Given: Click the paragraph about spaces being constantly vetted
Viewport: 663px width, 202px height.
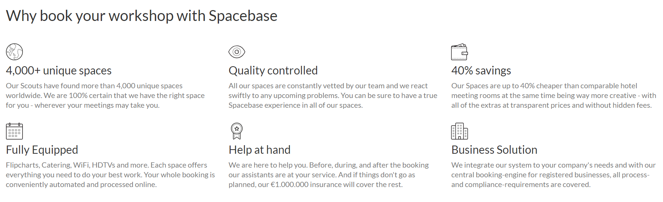Looking at the screenshot, I should point(333,95).
